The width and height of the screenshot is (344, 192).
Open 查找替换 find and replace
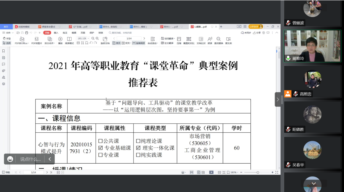(218, 39)
